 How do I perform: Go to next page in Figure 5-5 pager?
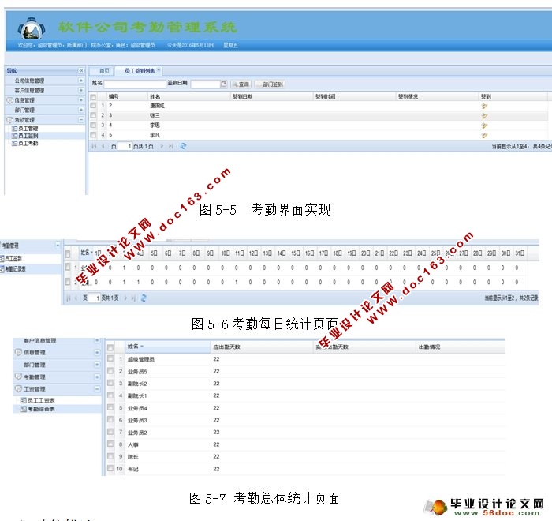[162, 146]
